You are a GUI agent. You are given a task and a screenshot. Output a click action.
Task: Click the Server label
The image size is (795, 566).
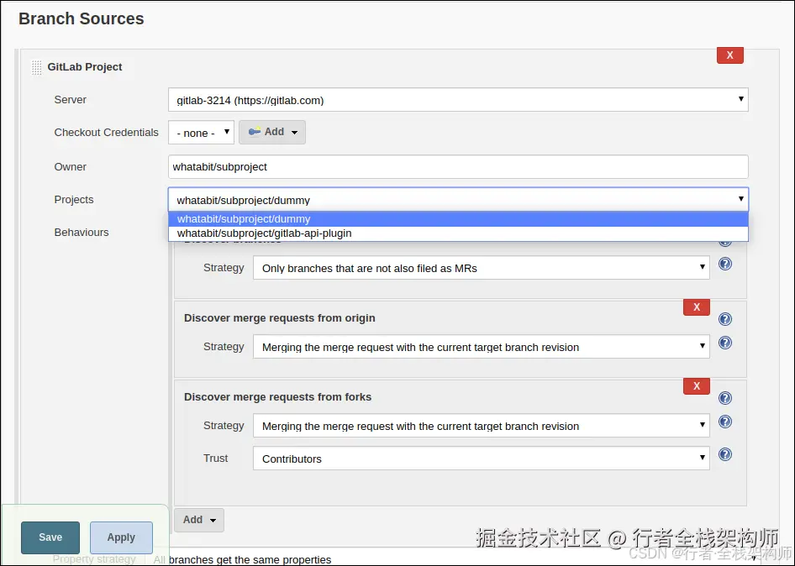(71, 100)
